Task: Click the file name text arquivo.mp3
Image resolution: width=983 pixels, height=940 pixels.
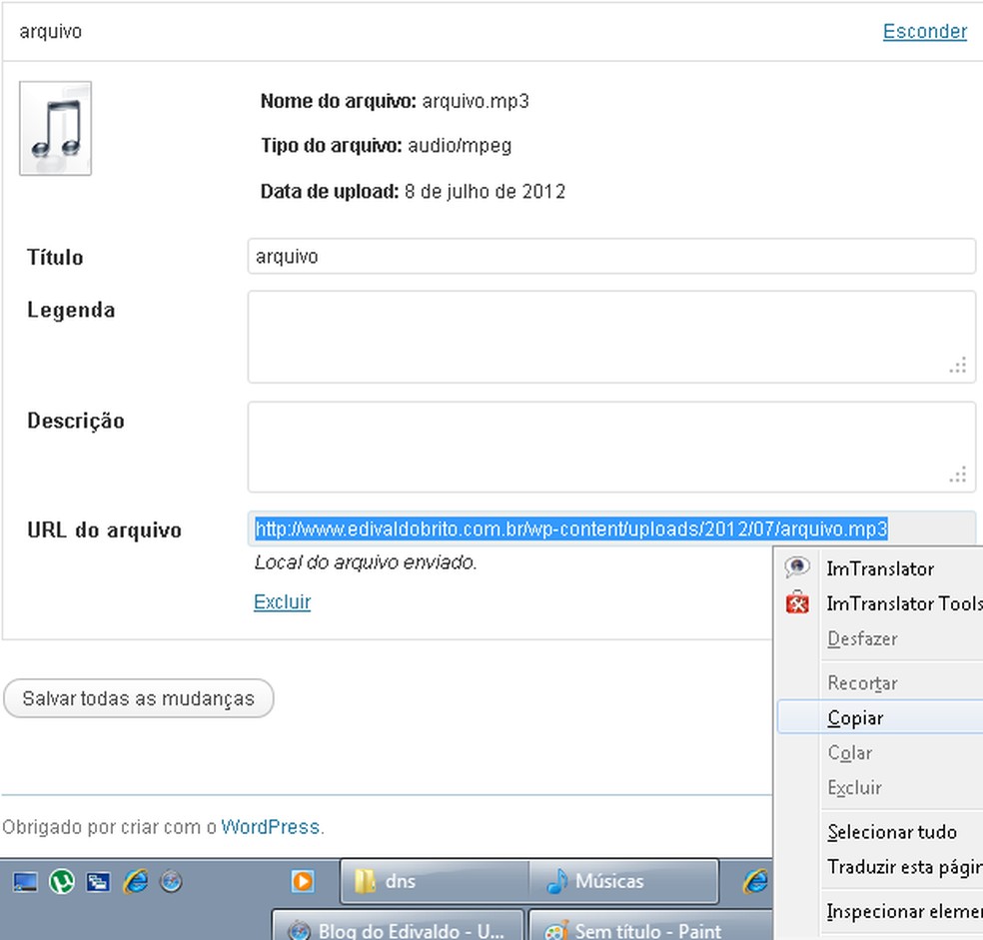Action: 476,101
